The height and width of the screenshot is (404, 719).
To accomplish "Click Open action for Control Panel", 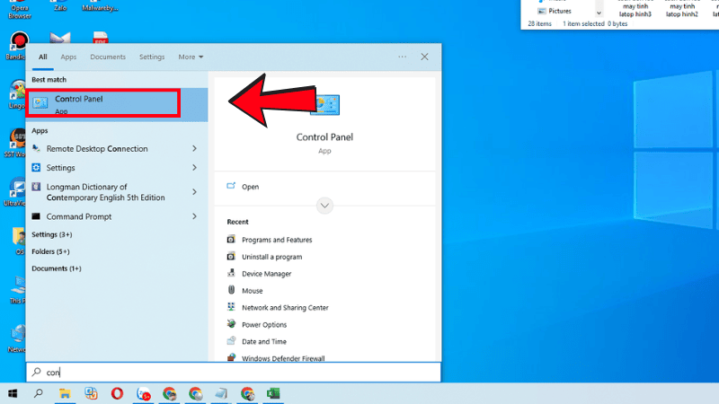I will coord(250,187).
